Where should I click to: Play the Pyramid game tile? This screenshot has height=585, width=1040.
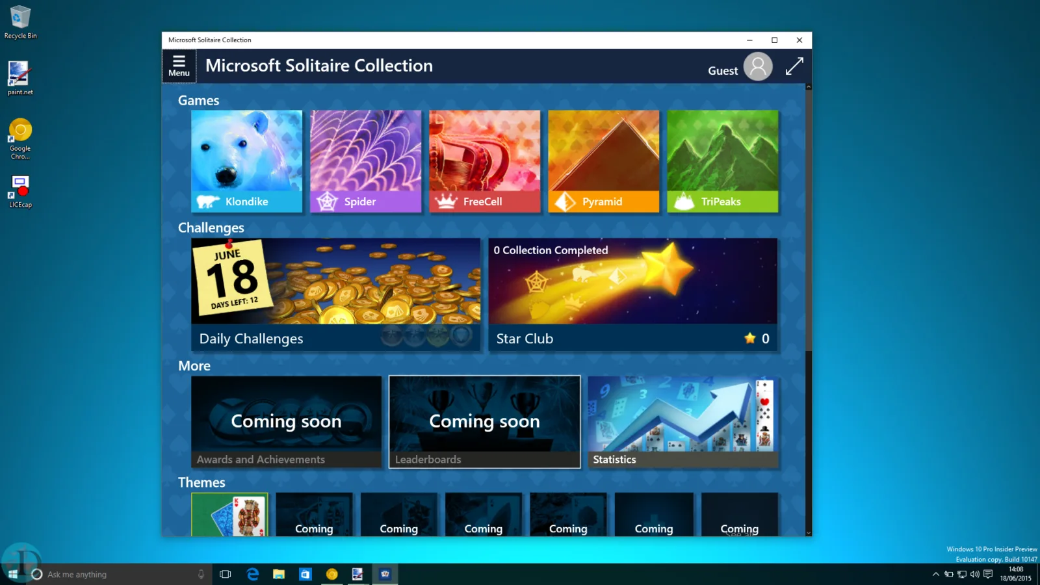[604, 161]
